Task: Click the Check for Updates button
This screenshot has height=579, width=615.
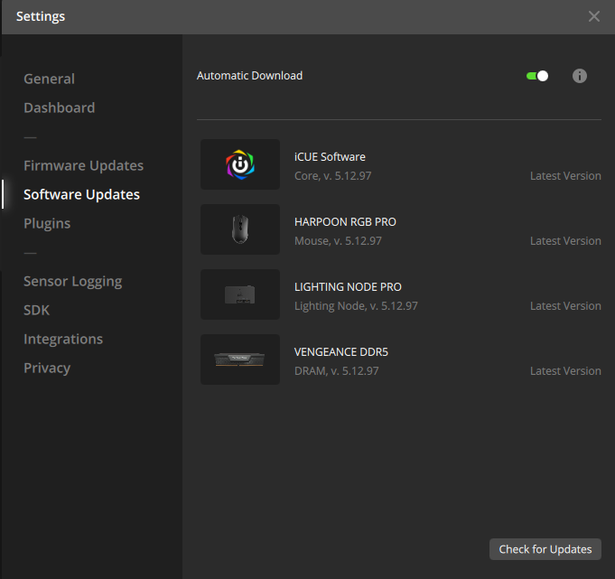Action: coord(545,549)
